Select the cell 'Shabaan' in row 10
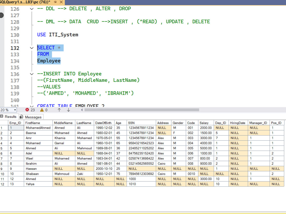Screen dimensions: 286x214 pos(38,173)
